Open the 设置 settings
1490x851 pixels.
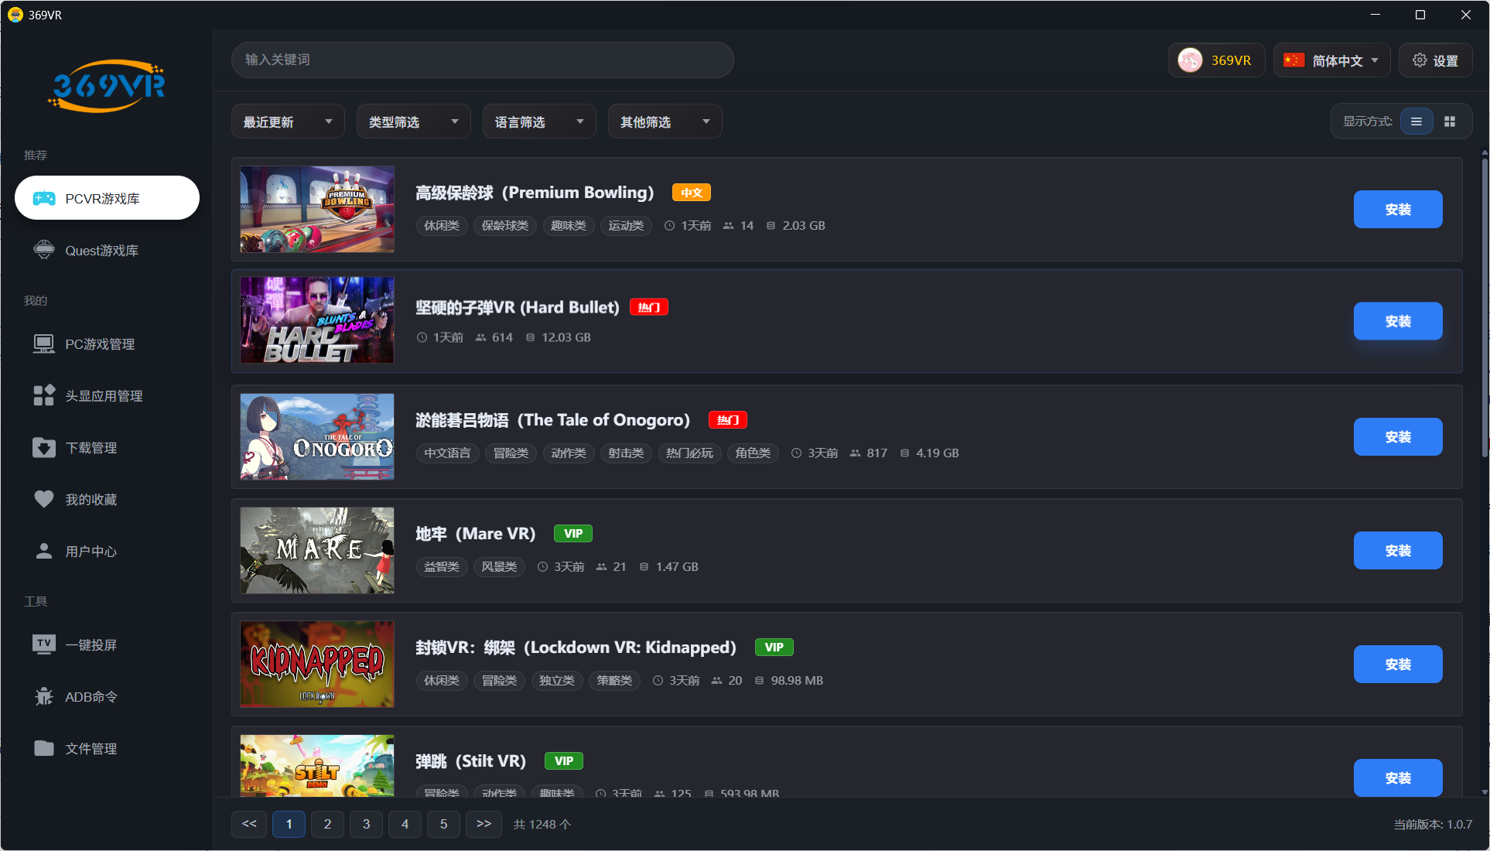click(x=1435, y=60)
